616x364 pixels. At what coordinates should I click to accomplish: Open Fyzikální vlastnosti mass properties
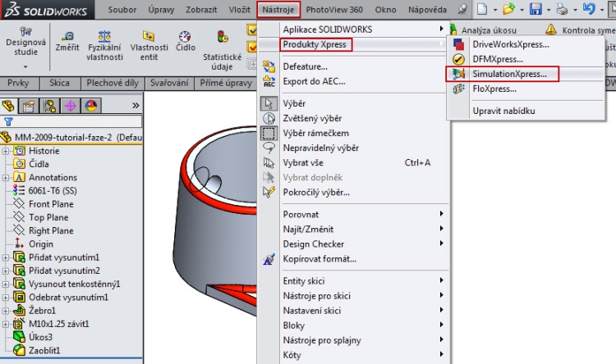pyautogui.click(x=104, y=46)
